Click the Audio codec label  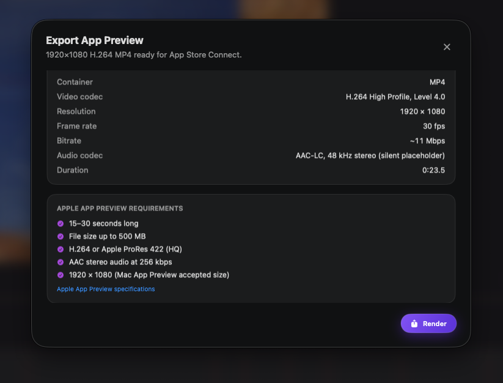tap(79, 155)
